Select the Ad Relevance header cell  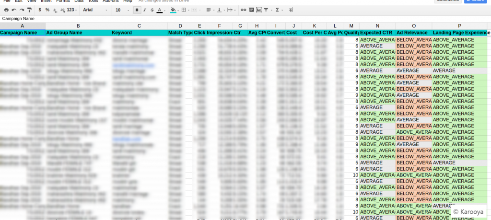click(414, 33)
